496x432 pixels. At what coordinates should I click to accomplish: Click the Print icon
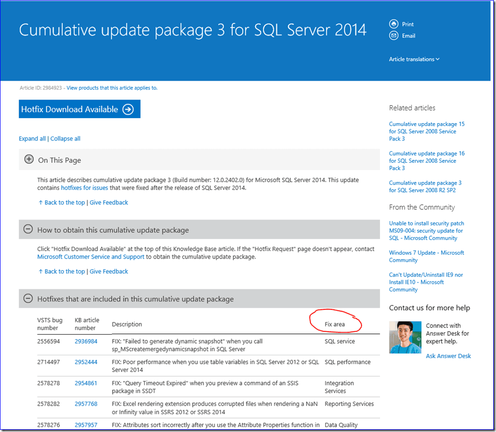393,24
